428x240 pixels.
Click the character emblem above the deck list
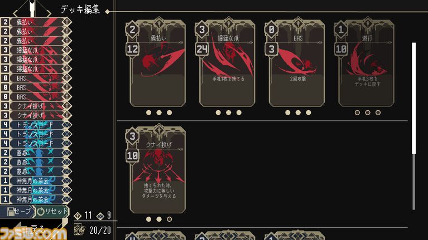coord(32,9)
